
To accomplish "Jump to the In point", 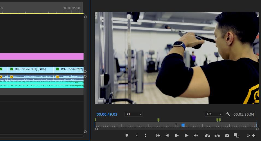I will [x=158, y=136].
